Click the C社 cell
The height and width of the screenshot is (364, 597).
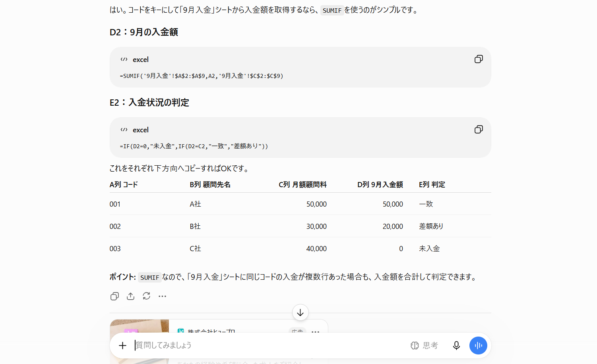click(x=195, y=248)
